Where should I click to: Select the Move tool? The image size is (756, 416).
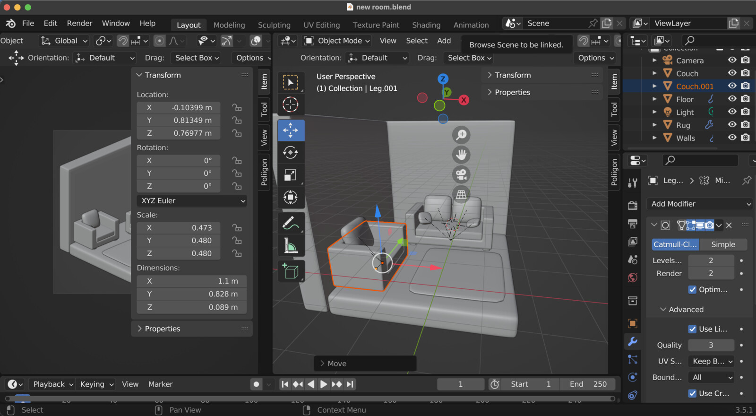[291, 130]
